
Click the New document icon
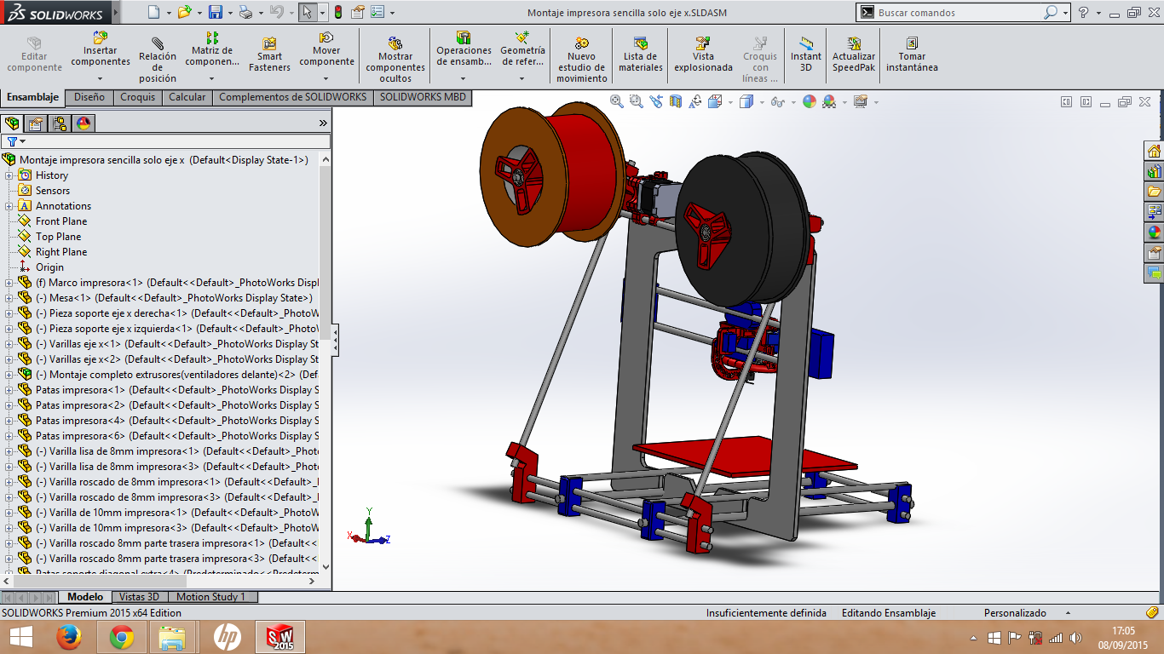153,12
